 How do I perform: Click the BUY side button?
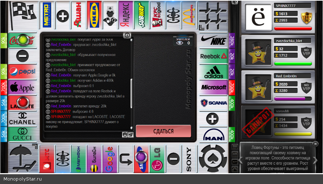pos(235,162)
